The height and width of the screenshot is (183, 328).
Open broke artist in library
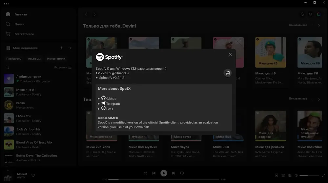point(39,105)
